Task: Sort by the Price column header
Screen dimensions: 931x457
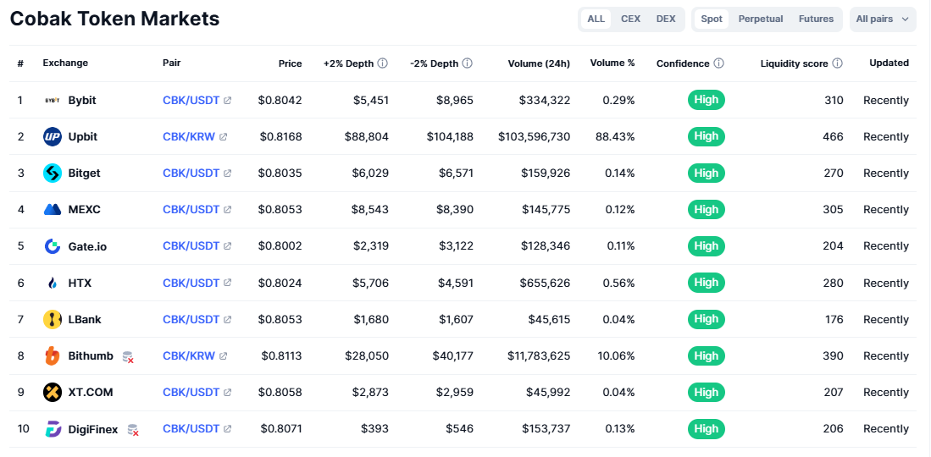Action: [x=291, y=63]
